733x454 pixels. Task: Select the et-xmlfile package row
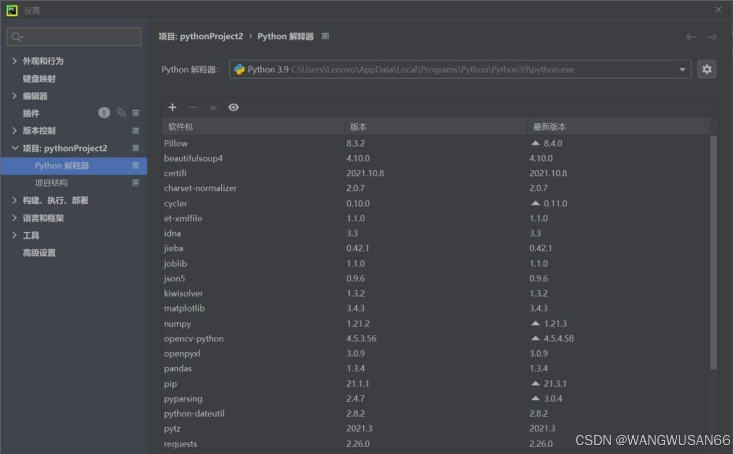pos(436,218)
